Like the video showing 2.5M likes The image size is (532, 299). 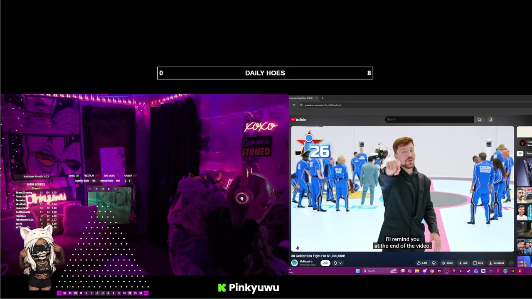(x=422, y=263)
